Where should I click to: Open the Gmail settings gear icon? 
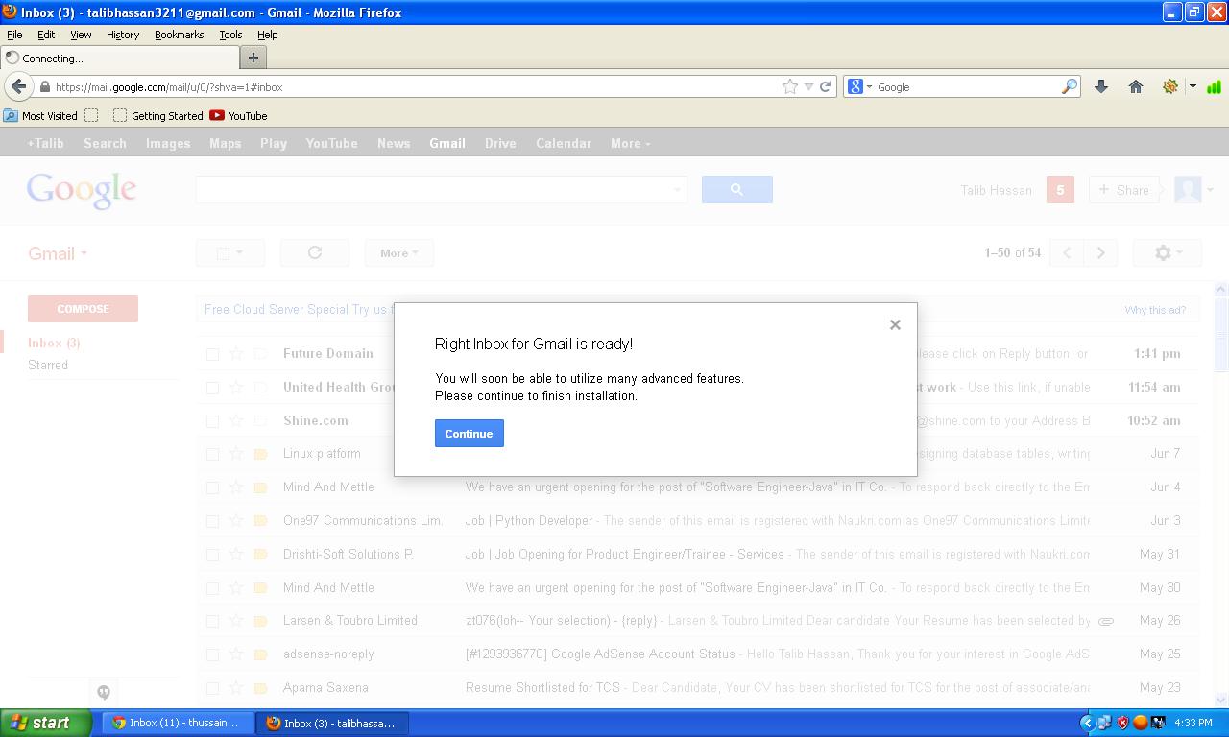[1165, 252]
